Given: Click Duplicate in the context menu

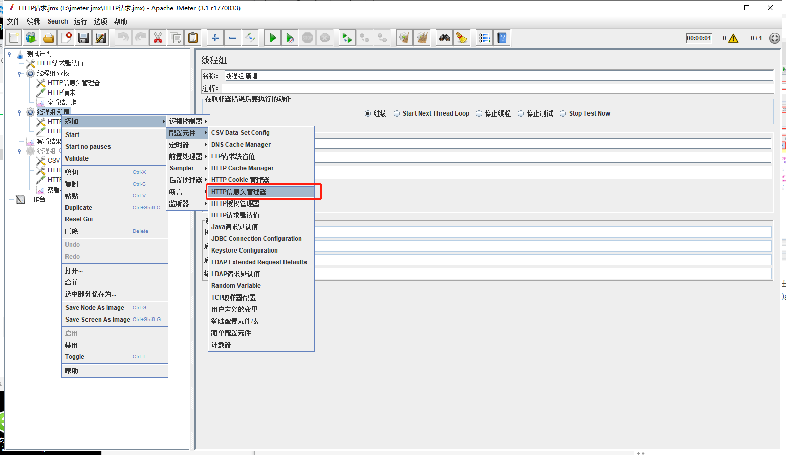Looking at the screenshot, I should point(115,208).
